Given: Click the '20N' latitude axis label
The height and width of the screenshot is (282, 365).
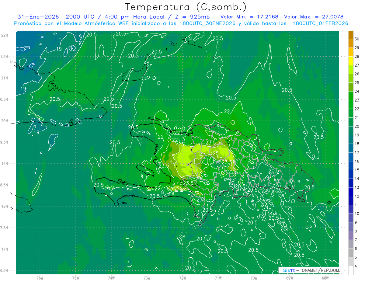Looking at the screenshot, I should click(x=5, y=121).
